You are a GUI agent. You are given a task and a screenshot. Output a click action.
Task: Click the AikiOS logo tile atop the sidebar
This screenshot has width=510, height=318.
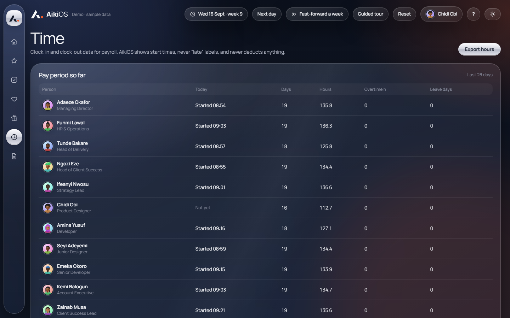(14, 18)
